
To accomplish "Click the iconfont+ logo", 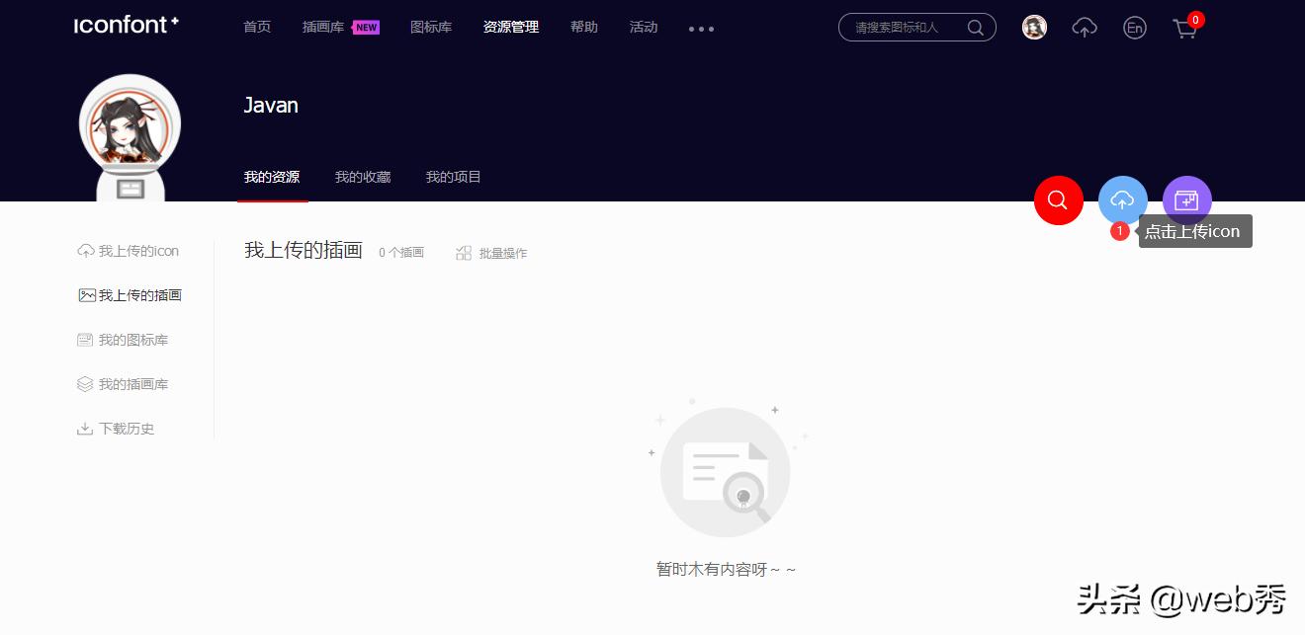I will [127, 26].
